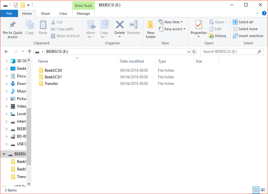Switch to large thumbnails view in status bar
Image resolution: width=268 pixels, height=194 pixels.
(x=263, y=190)
